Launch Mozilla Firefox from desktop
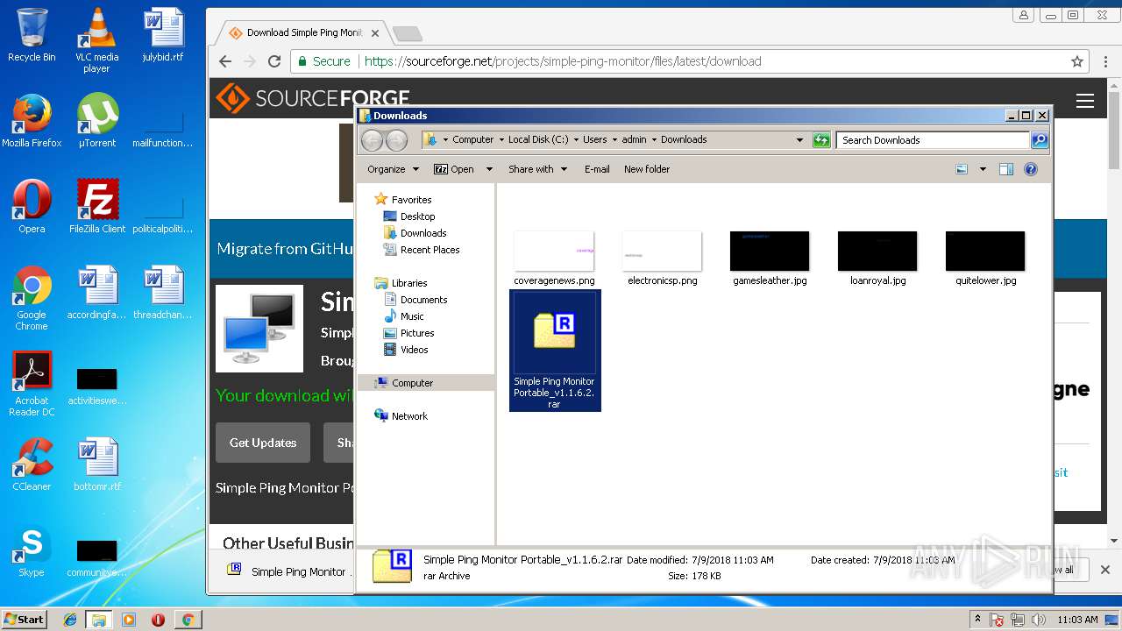 coord(32,121)
